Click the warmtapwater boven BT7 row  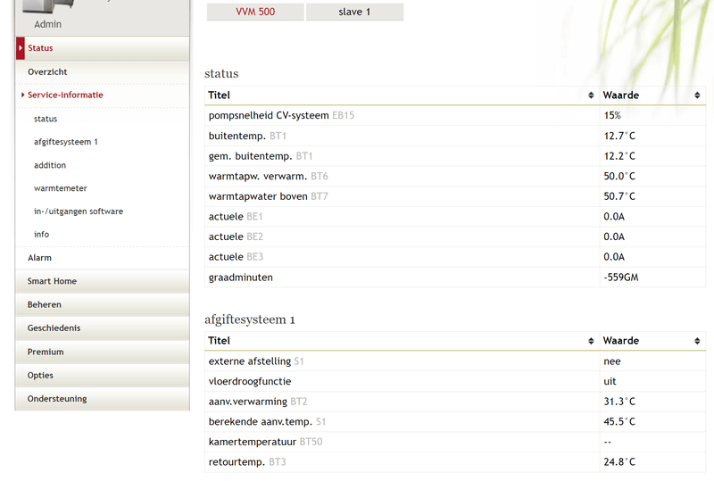[455, 196]
